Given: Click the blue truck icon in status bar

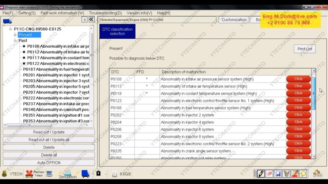Looking at the screenshot, I should (x=85, y=173).
